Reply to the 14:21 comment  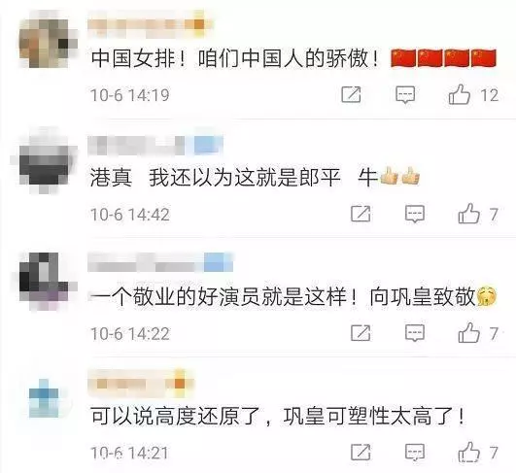point(415,453)
